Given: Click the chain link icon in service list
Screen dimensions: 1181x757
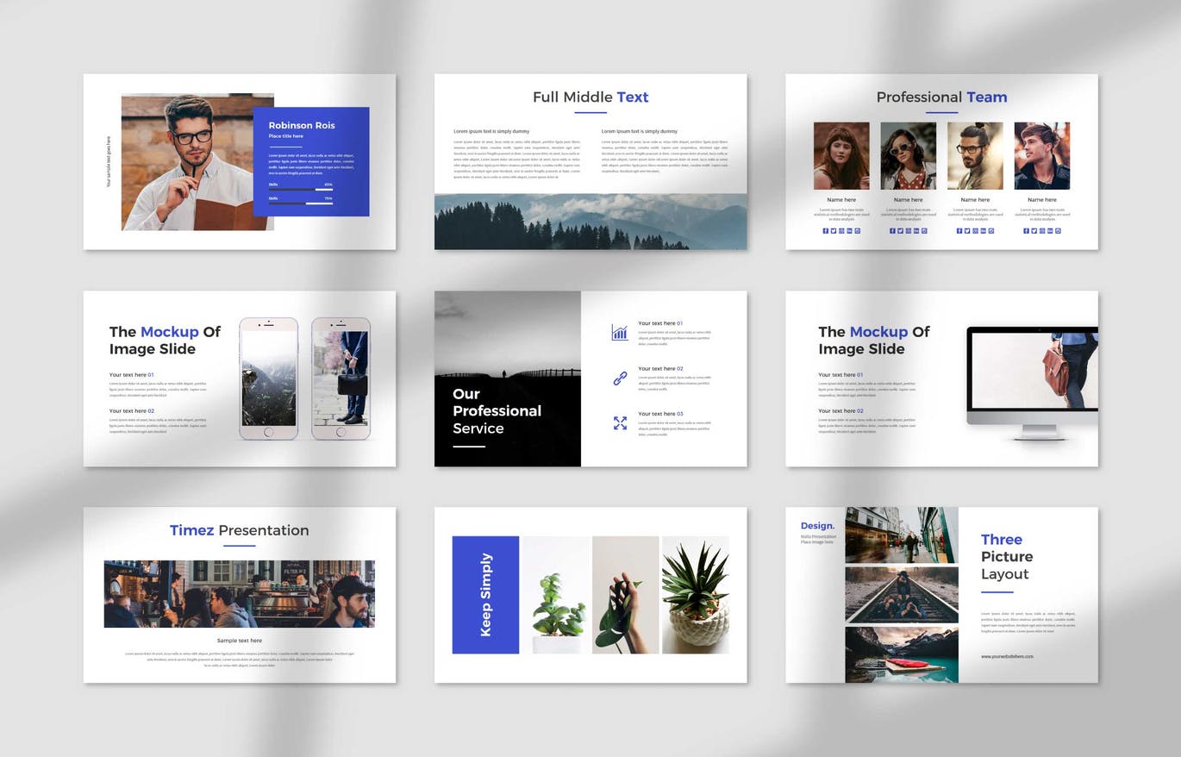Looking at the screenshot, I should point(620,378).
